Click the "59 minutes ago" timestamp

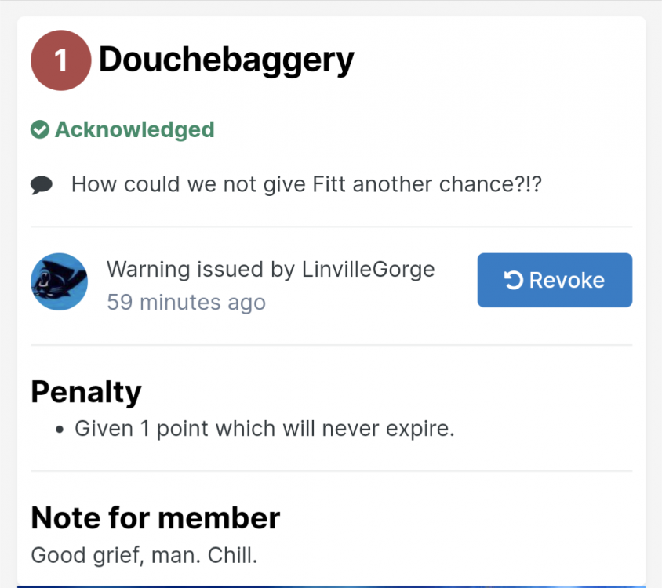[x=186, y=302]
